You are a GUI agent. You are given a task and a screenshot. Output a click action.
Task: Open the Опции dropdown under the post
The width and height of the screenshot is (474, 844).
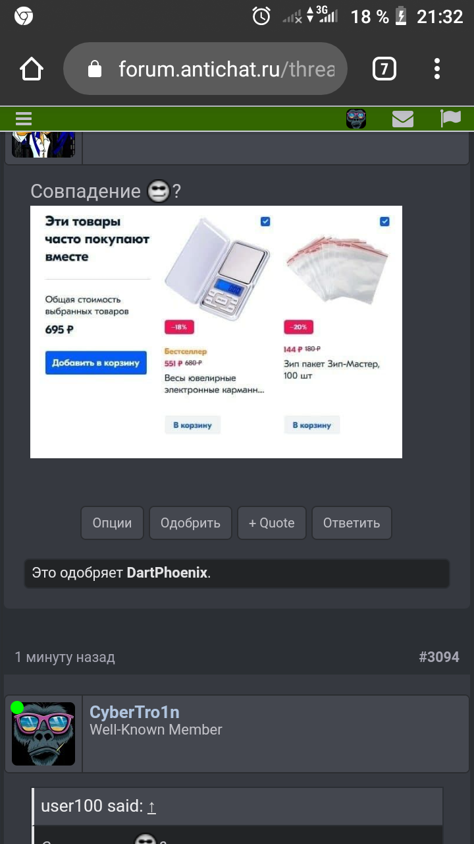[x=112, y=523]
